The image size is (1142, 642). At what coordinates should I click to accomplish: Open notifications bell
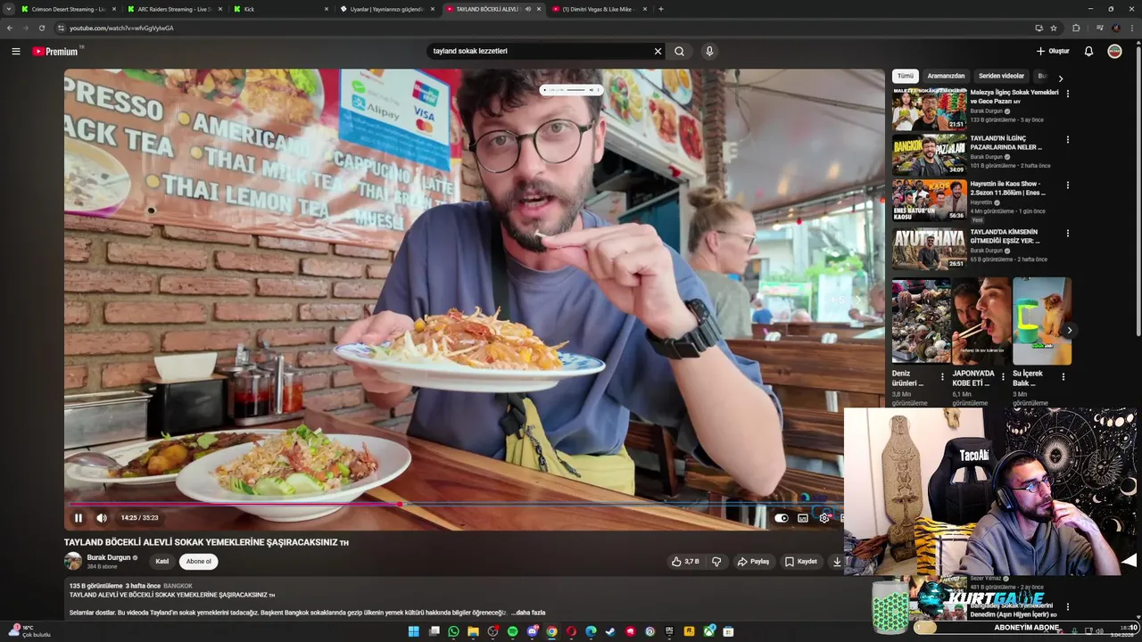click(x=1088, y=52)
